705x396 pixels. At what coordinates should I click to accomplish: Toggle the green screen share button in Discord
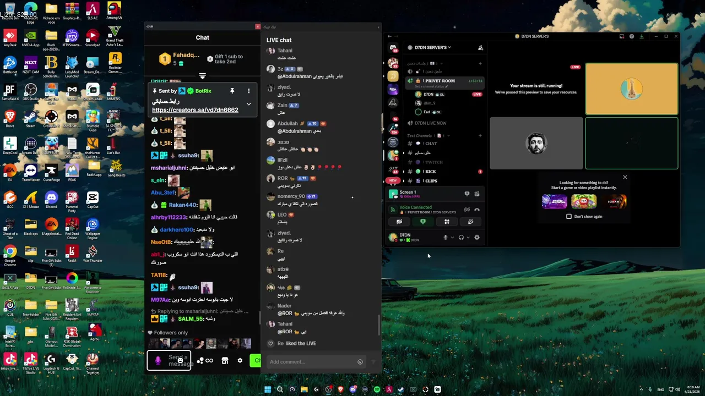(423, 222)
